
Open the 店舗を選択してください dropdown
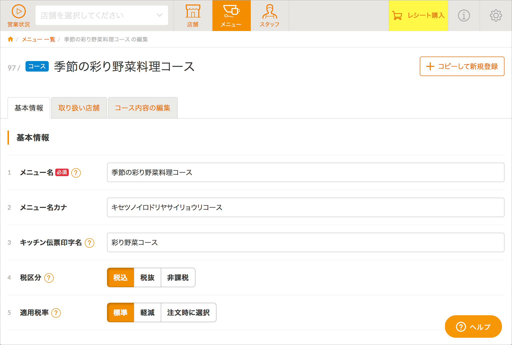point(102,16)
